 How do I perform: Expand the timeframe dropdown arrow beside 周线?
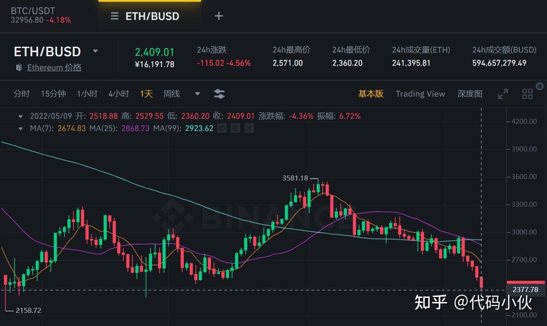tap(197, 94)
